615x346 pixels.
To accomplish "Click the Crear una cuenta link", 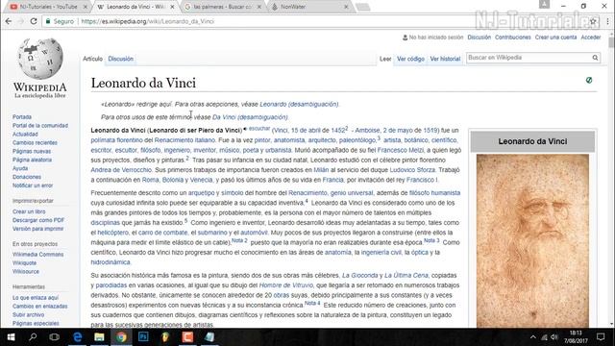I will pyautogui.click(x=555, y=37).
